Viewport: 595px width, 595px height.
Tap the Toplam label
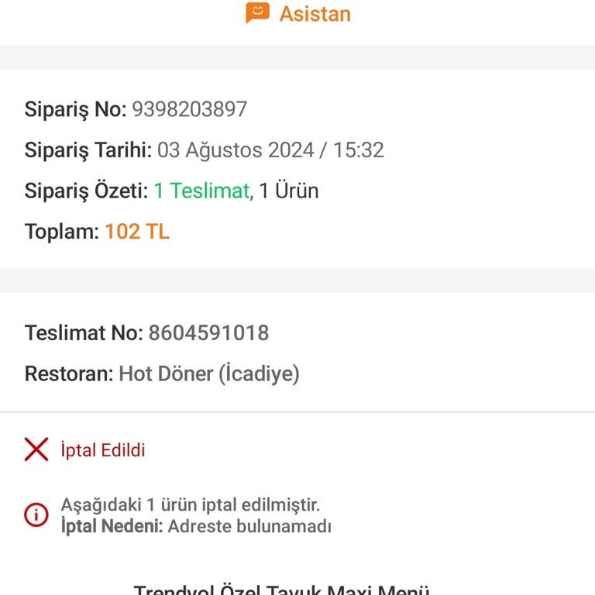[62, 232]
